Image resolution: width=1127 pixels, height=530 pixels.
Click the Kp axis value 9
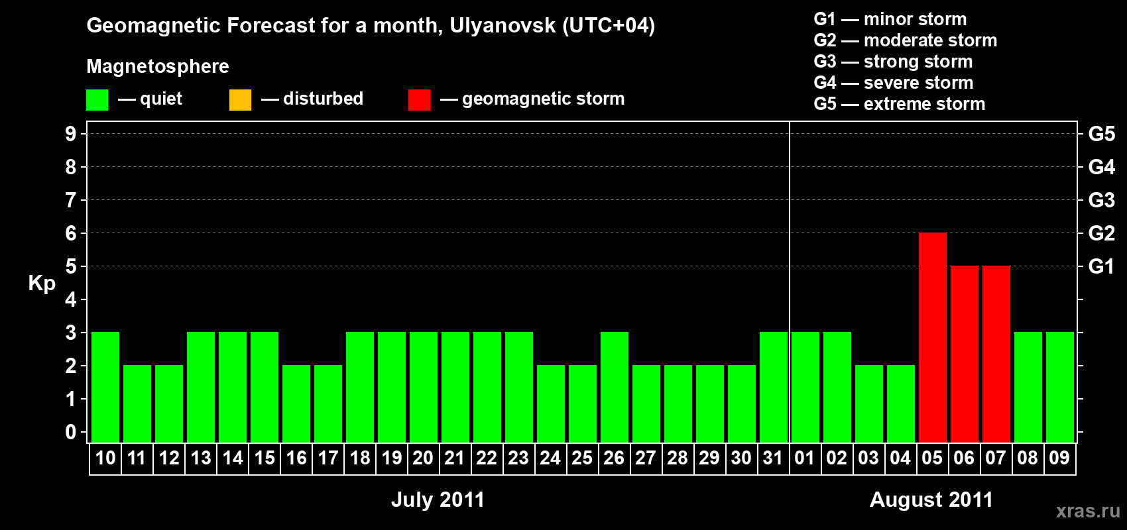(71, 134)
